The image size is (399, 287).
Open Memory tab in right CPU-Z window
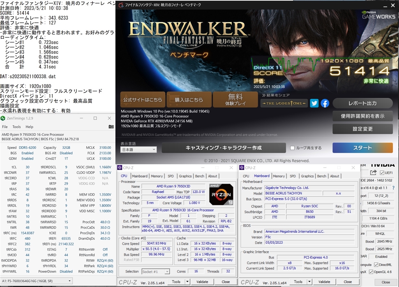[x=279, y=176]
